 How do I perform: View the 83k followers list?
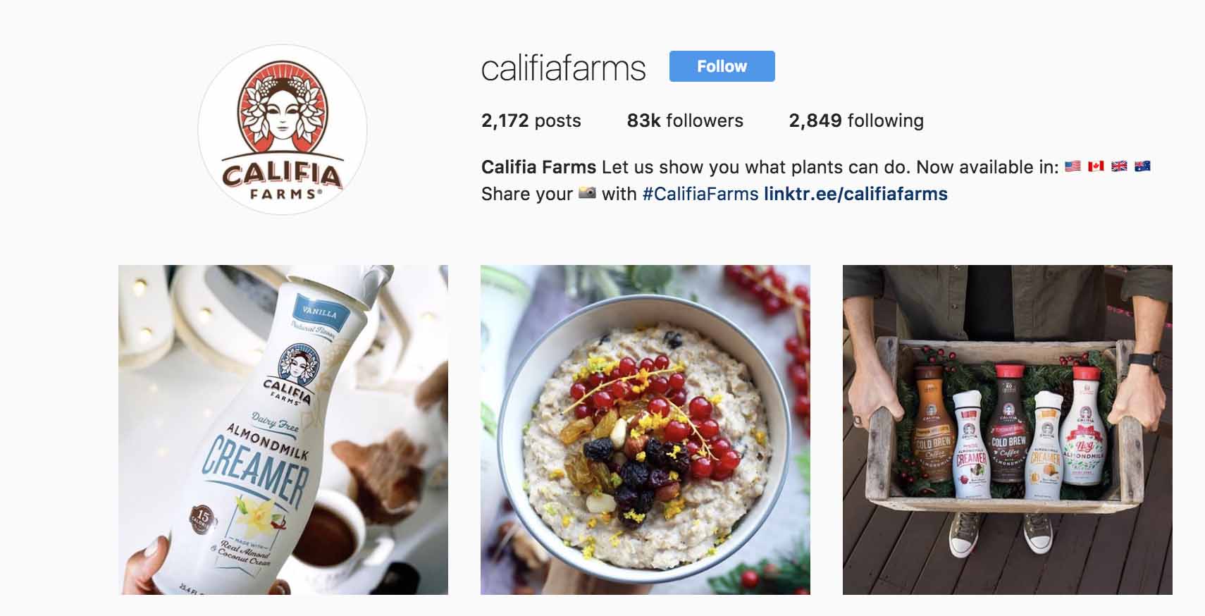point(685,121)
